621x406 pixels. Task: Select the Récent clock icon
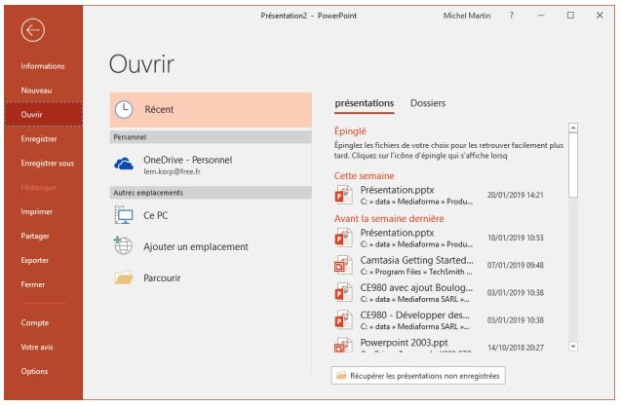[123, 111]
